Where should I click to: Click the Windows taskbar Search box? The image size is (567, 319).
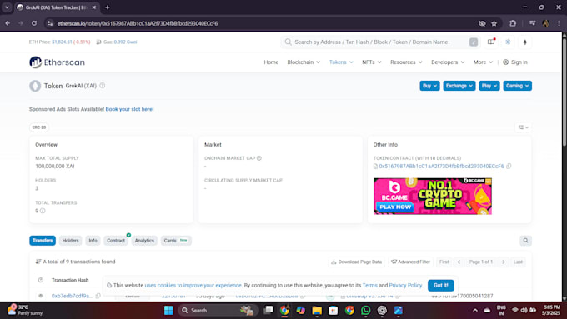(x=218, y=311)
